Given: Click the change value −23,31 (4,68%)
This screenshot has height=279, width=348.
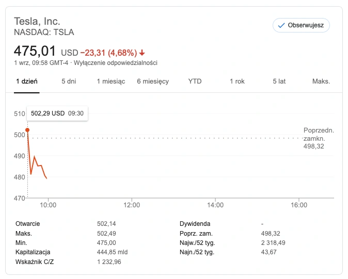Looking at the screenshot, I should [108, 53].
